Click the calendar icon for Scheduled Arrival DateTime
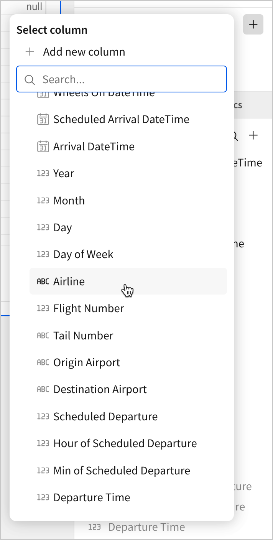Viewport: 273px width, 540px height. point(43,119)
